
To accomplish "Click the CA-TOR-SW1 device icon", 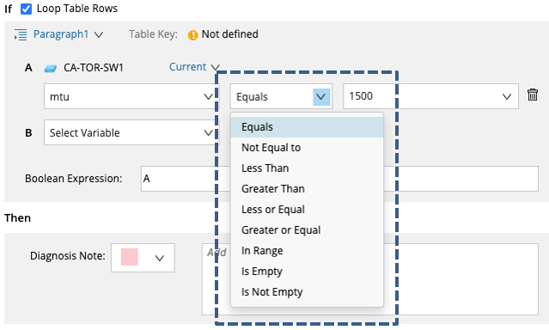I will pyautogui.click(x=51, y=68).
